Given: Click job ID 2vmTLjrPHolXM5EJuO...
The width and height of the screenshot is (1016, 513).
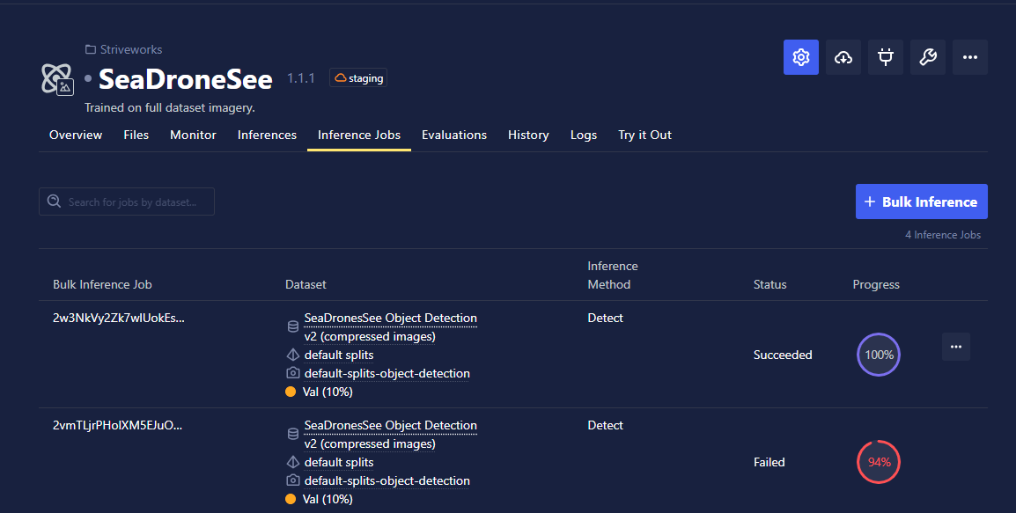Looking at the screenshot, I should pyautogui.click(x=117, y=426).
